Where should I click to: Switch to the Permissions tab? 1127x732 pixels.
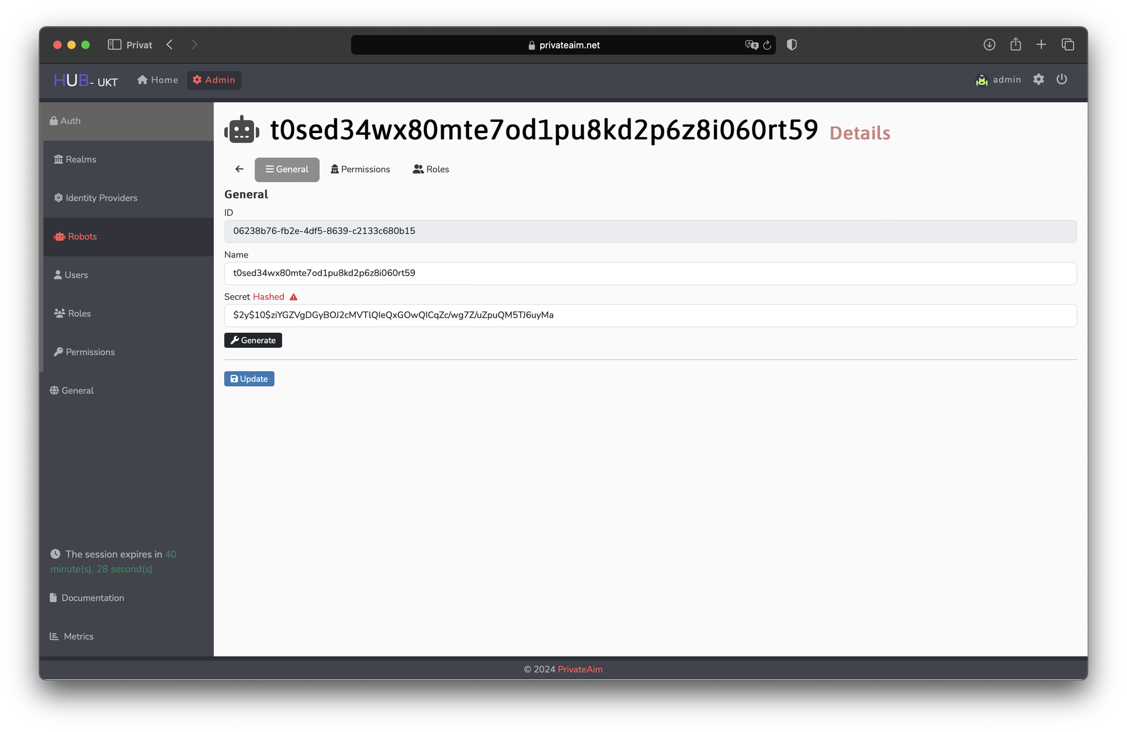coord(360,169)
